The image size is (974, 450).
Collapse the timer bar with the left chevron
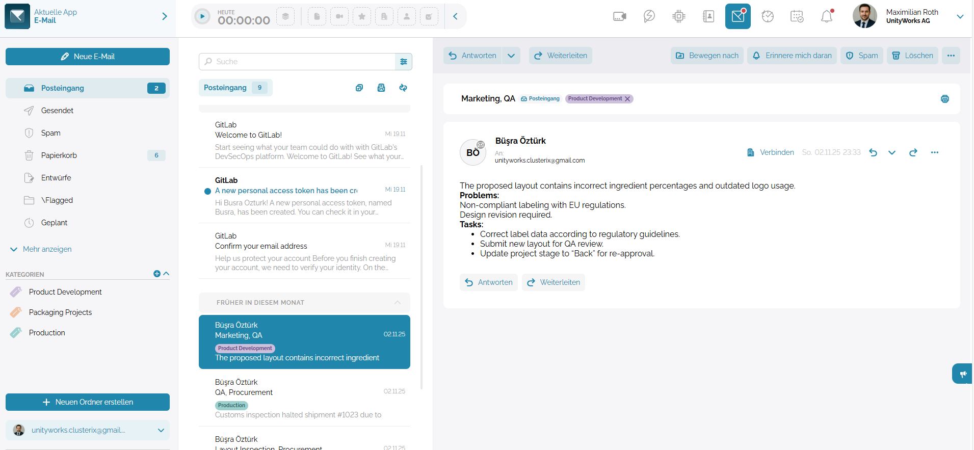coord(456,16)
